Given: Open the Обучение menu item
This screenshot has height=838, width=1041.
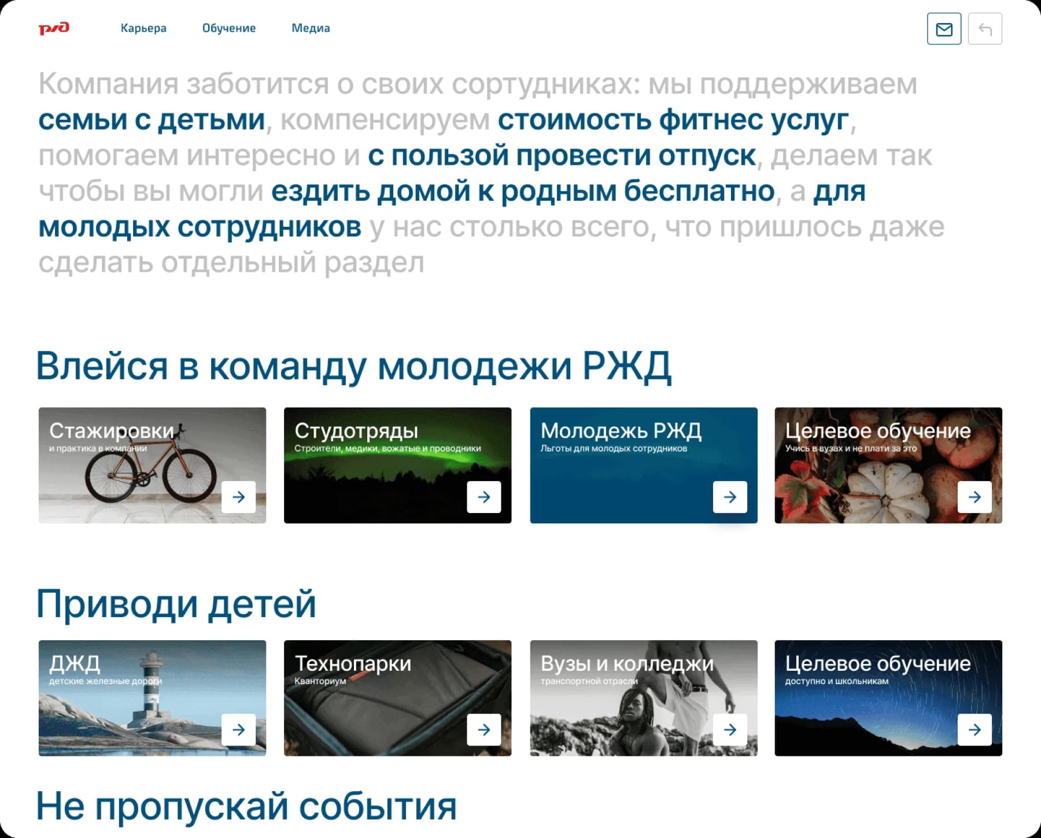Looking at the screenshot, I should [229, 28].
